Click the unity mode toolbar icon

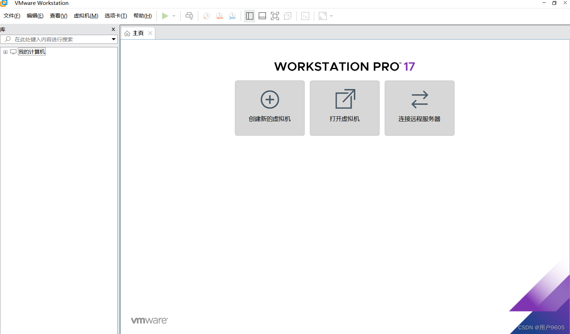[287, 16]
